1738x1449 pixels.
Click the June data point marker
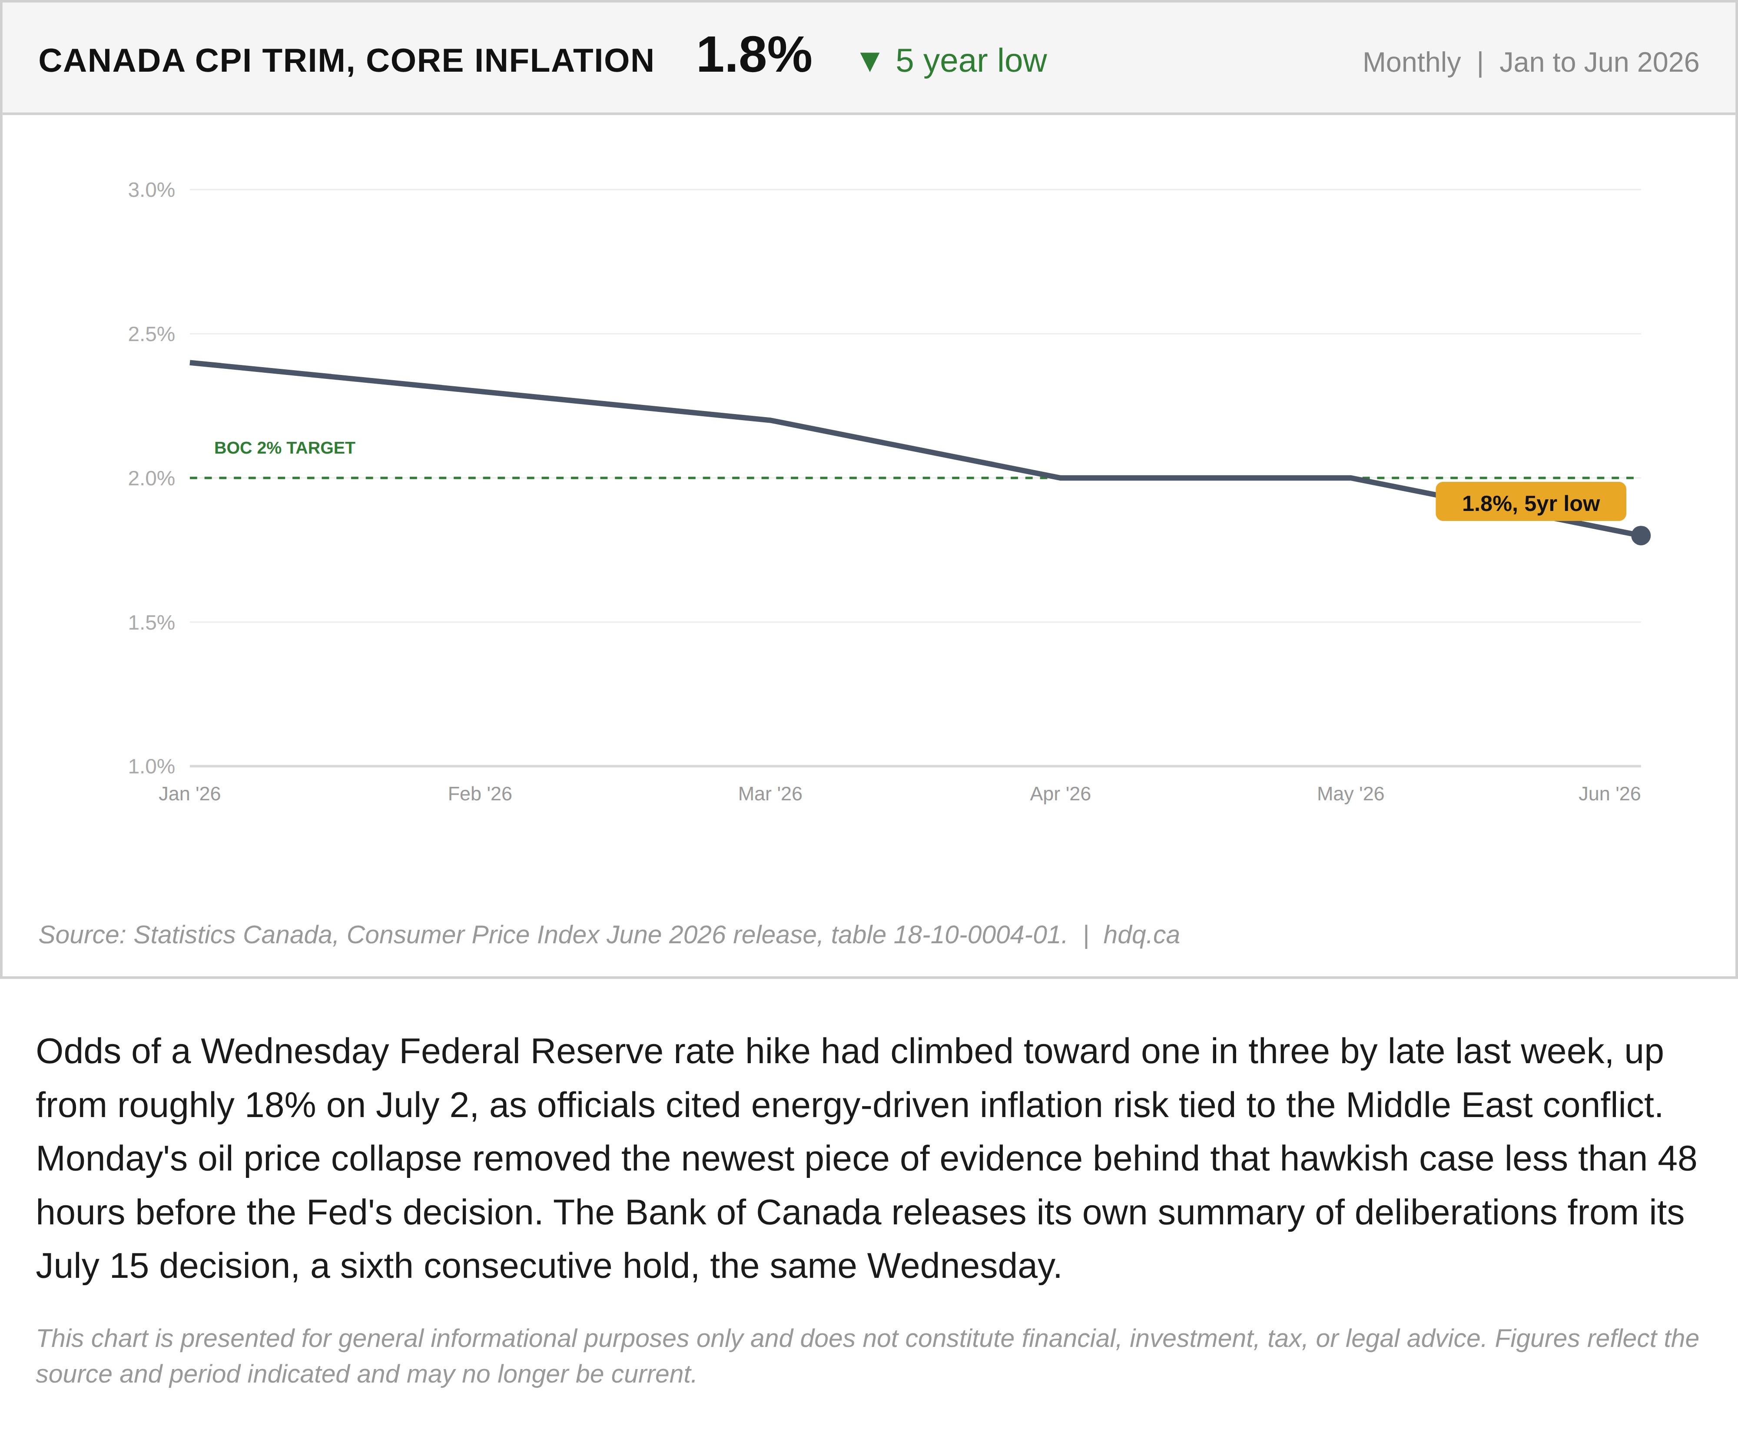[1640, 535]
